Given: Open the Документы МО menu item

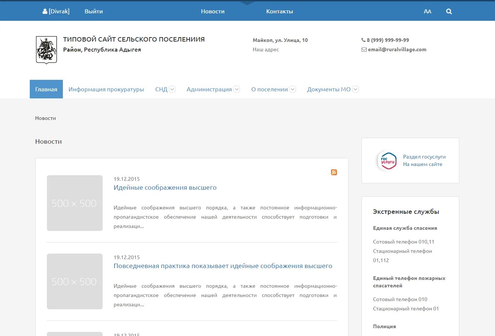Looking at the screenshot, I should (329, 89).
